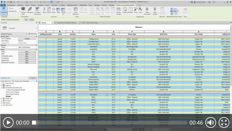Open the Shading tool
The width and height of the screenshot is (232, 131).
[x=125, y=10]
